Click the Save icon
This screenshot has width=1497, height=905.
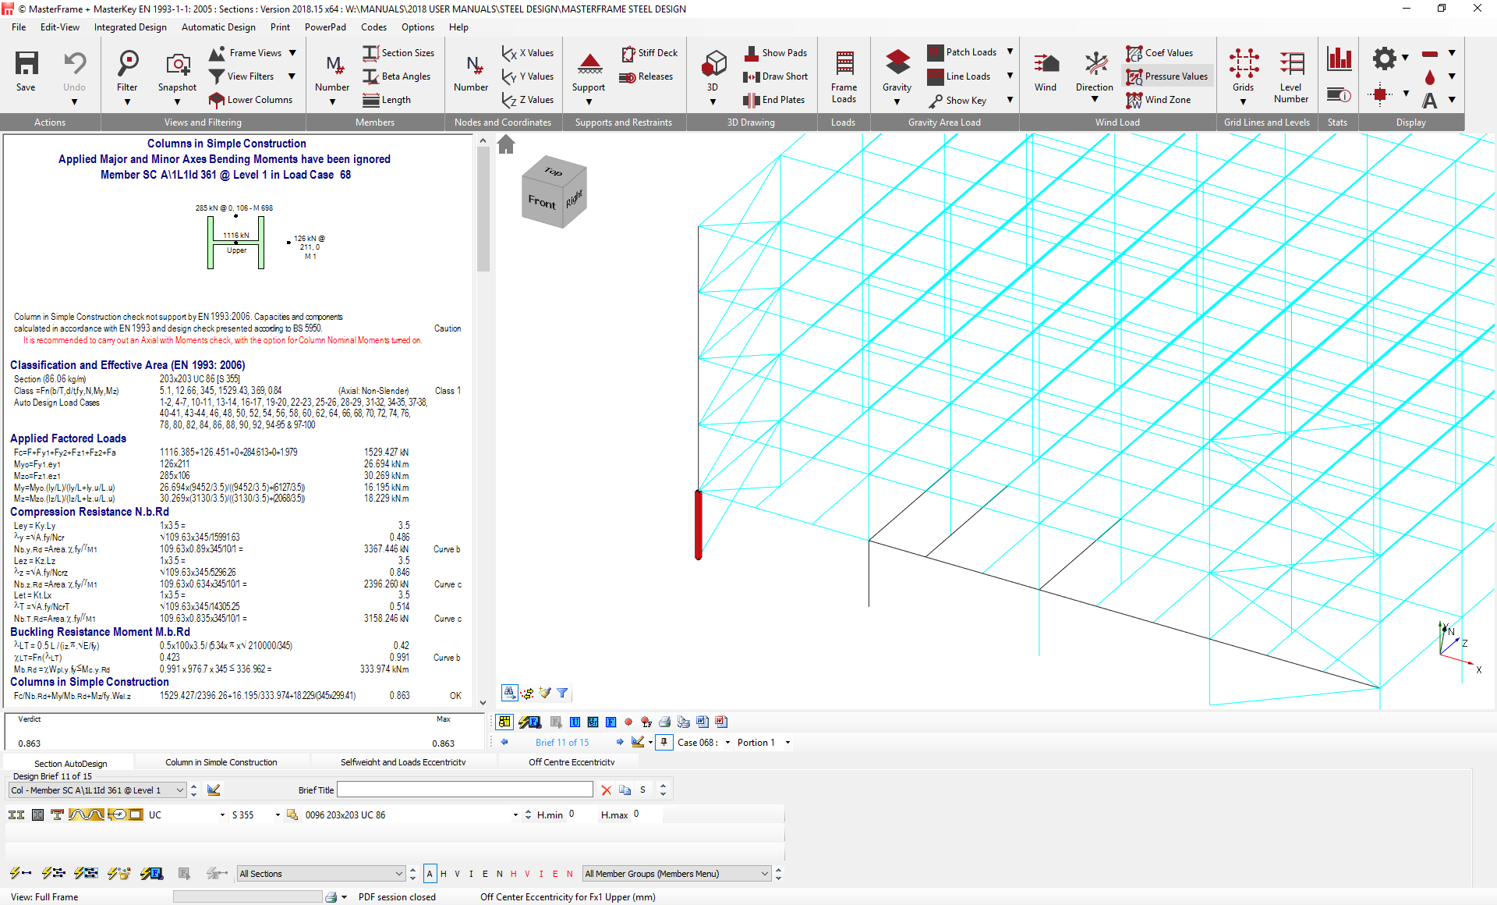[x=27, y=63]
